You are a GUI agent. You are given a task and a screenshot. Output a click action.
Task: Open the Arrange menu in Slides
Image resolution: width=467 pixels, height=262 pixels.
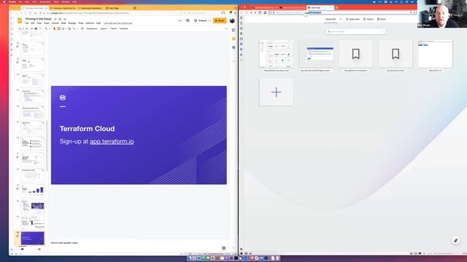72,23
